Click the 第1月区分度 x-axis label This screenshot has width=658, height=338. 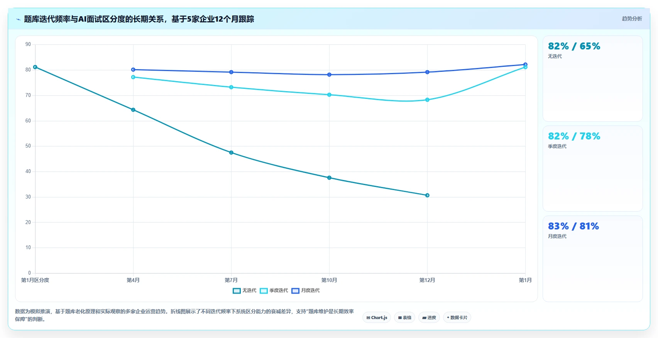(35, 280)
